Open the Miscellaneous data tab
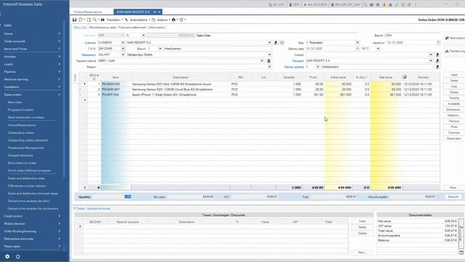 coord(102,28)
